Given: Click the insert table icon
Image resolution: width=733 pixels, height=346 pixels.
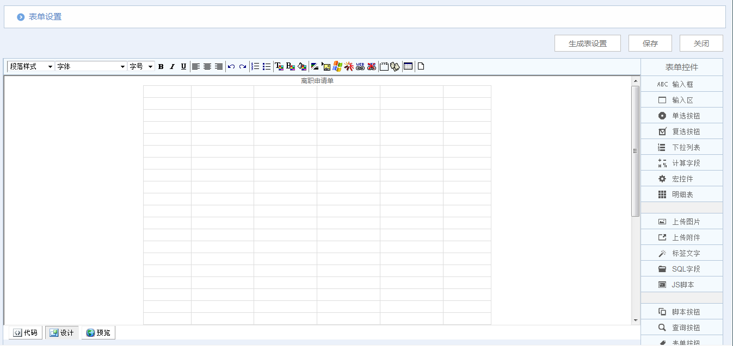Looking at the screenshot, I should pos(408,67).
